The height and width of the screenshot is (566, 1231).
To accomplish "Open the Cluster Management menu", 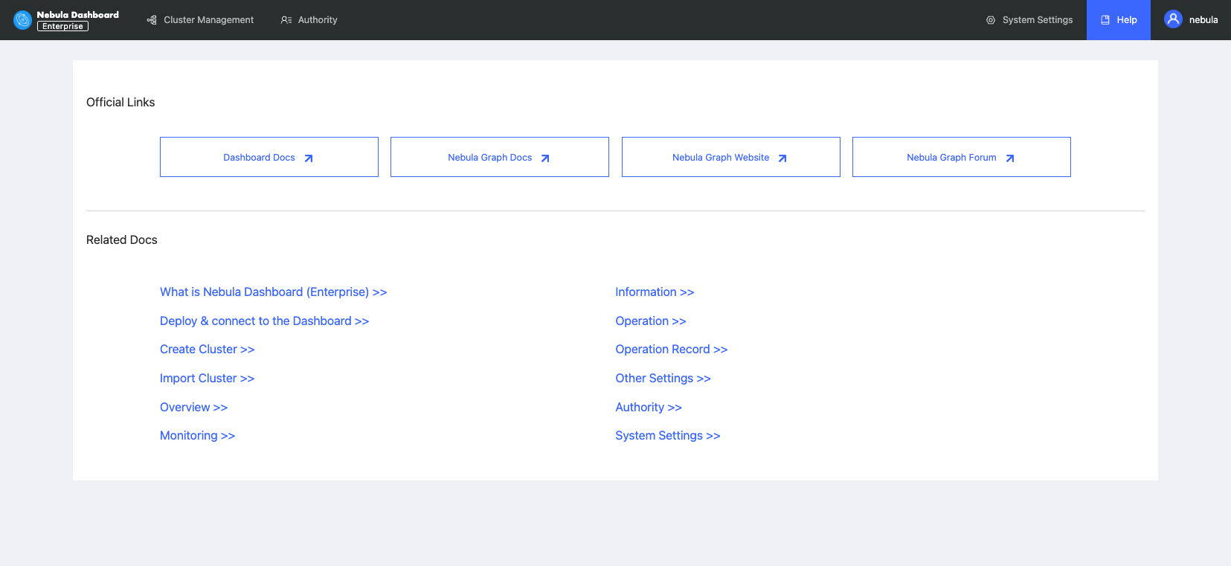I will tap(208, 20).
